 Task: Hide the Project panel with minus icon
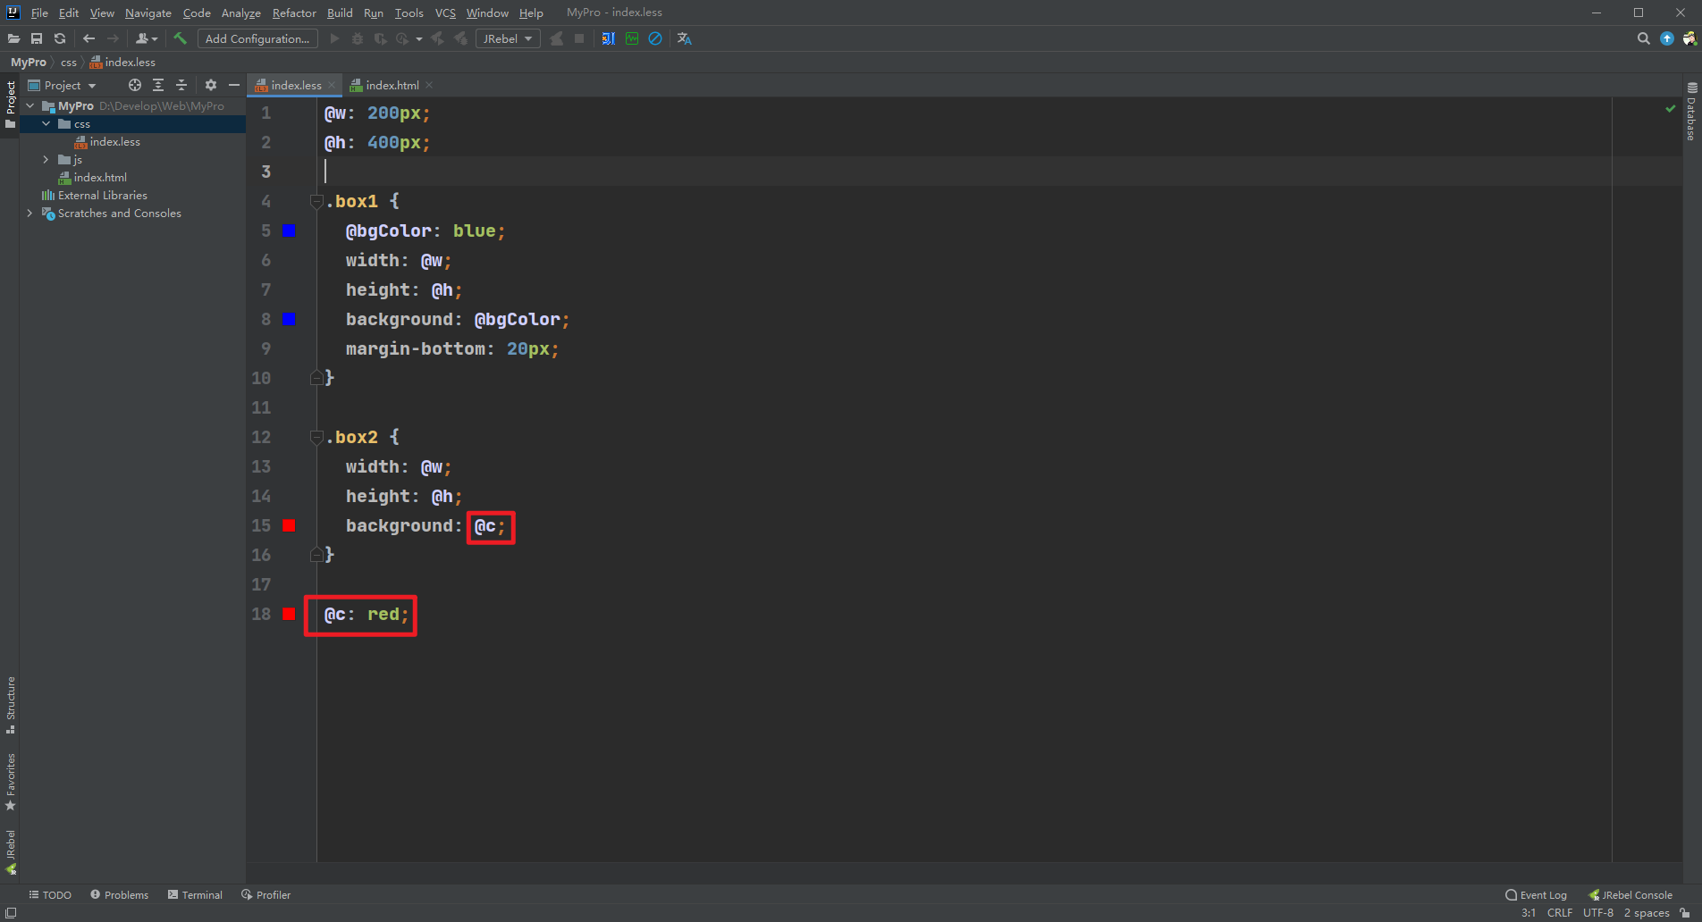pos(234,85)
